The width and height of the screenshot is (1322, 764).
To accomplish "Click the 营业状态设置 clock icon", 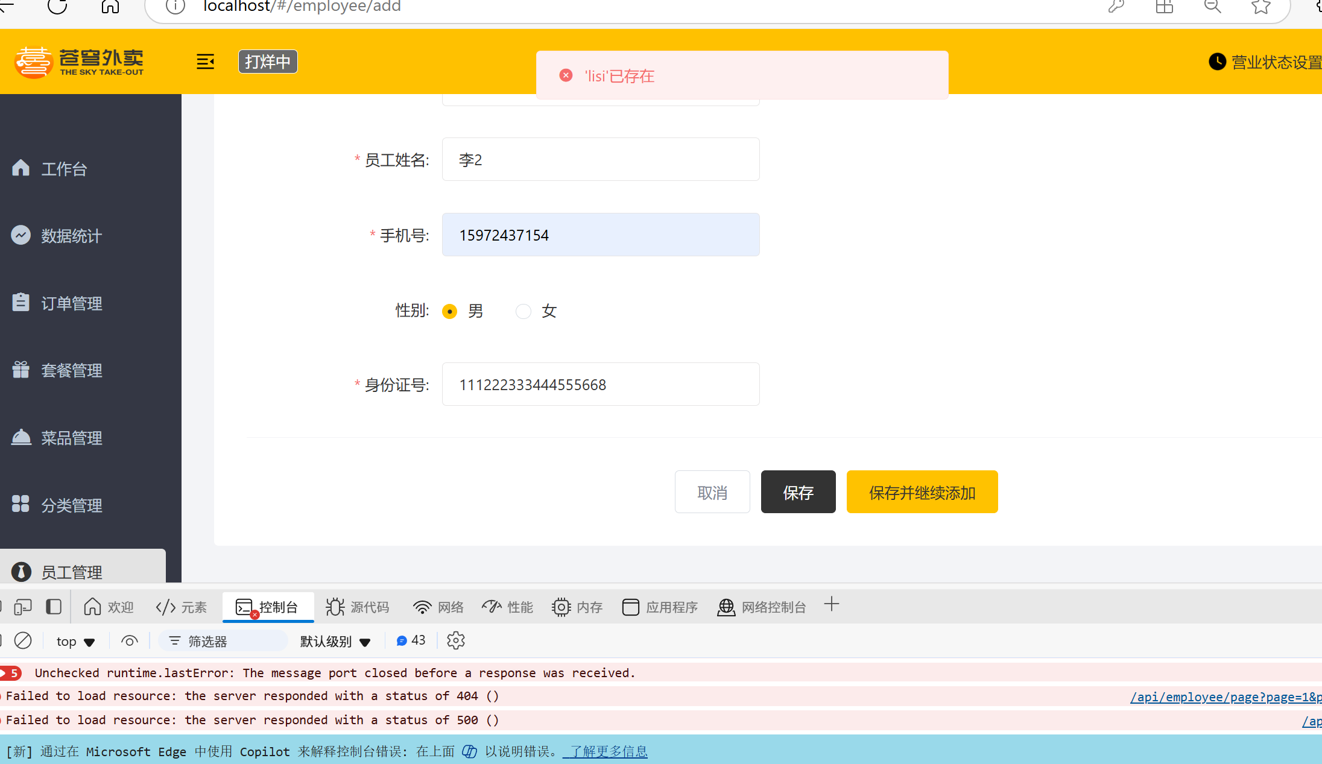I will [x=1218, y=61].
